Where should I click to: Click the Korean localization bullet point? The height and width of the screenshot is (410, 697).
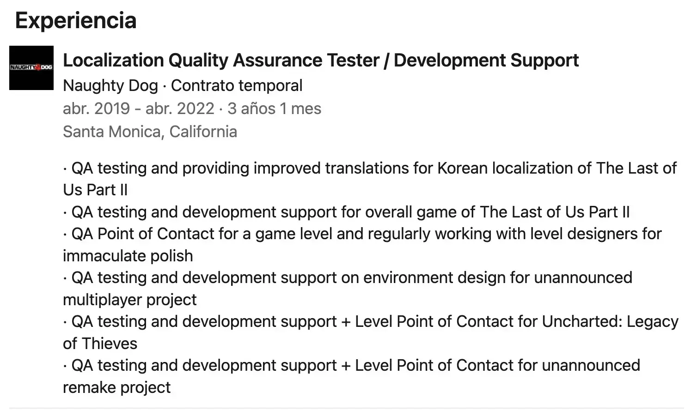370,168
